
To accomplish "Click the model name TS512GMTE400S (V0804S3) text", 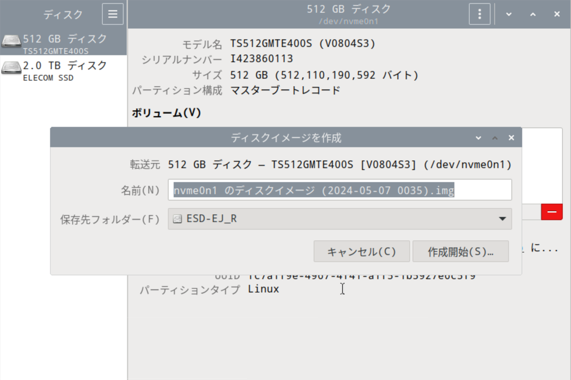I will (303, 43).
